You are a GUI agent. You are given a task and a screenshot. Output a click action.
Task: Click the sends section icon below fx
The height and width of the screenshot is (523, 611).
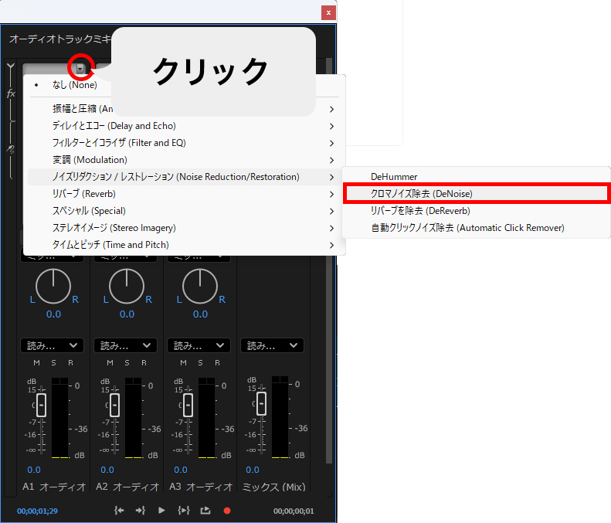click(11, 149)
